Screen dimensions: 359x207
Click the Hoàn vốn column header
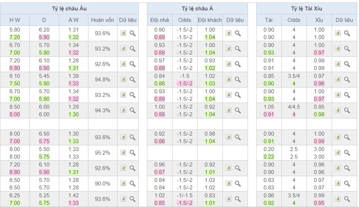point(103,20)
